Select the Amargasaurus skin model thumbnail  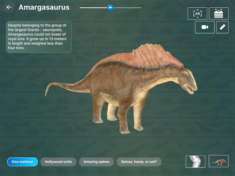click(219, 161)
